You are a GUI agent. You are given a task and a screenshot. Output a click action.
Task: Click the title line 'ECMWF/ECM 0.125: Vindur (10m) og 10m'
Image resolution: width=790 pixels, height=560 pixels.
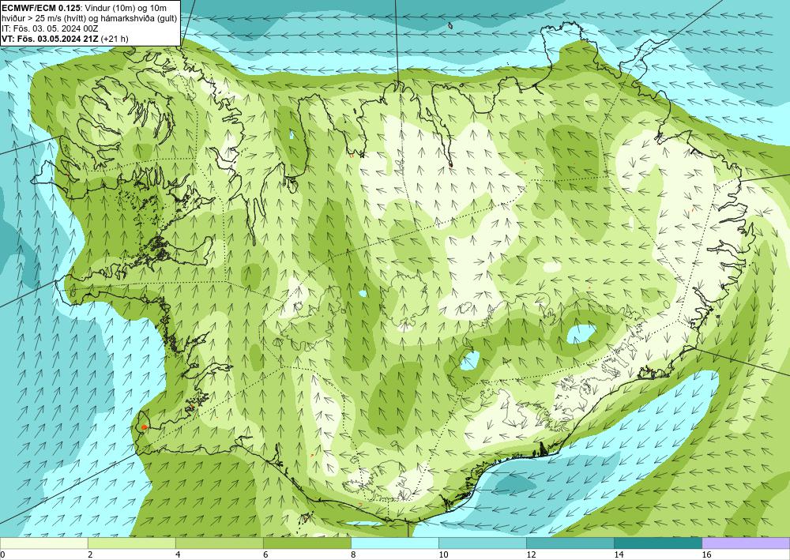pyautogui.click(x=85, y=8)
